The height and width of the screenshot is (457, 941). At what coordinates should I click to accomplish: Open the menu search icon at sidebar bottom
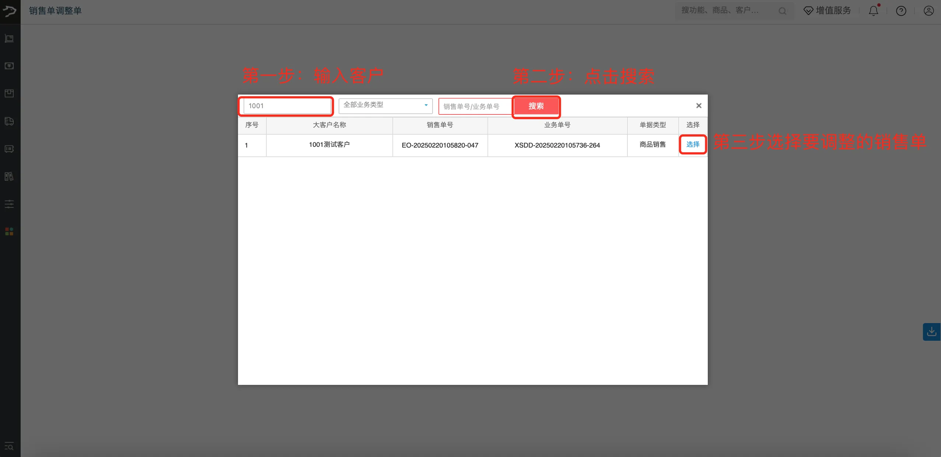9,447
